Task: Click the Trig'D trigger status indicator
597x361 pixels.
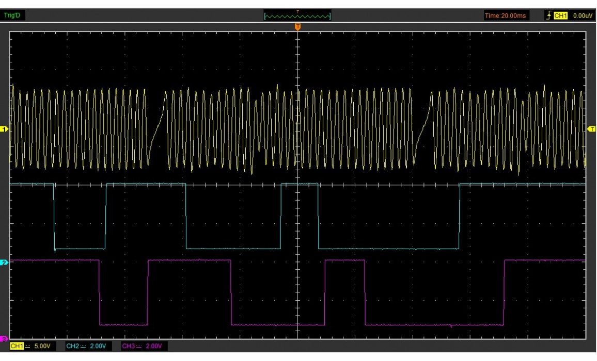Action: pos(12,15)
